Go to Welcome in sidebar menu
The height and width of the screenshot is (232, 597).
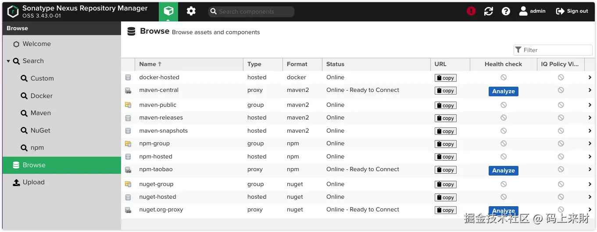[x=36, y=44]
